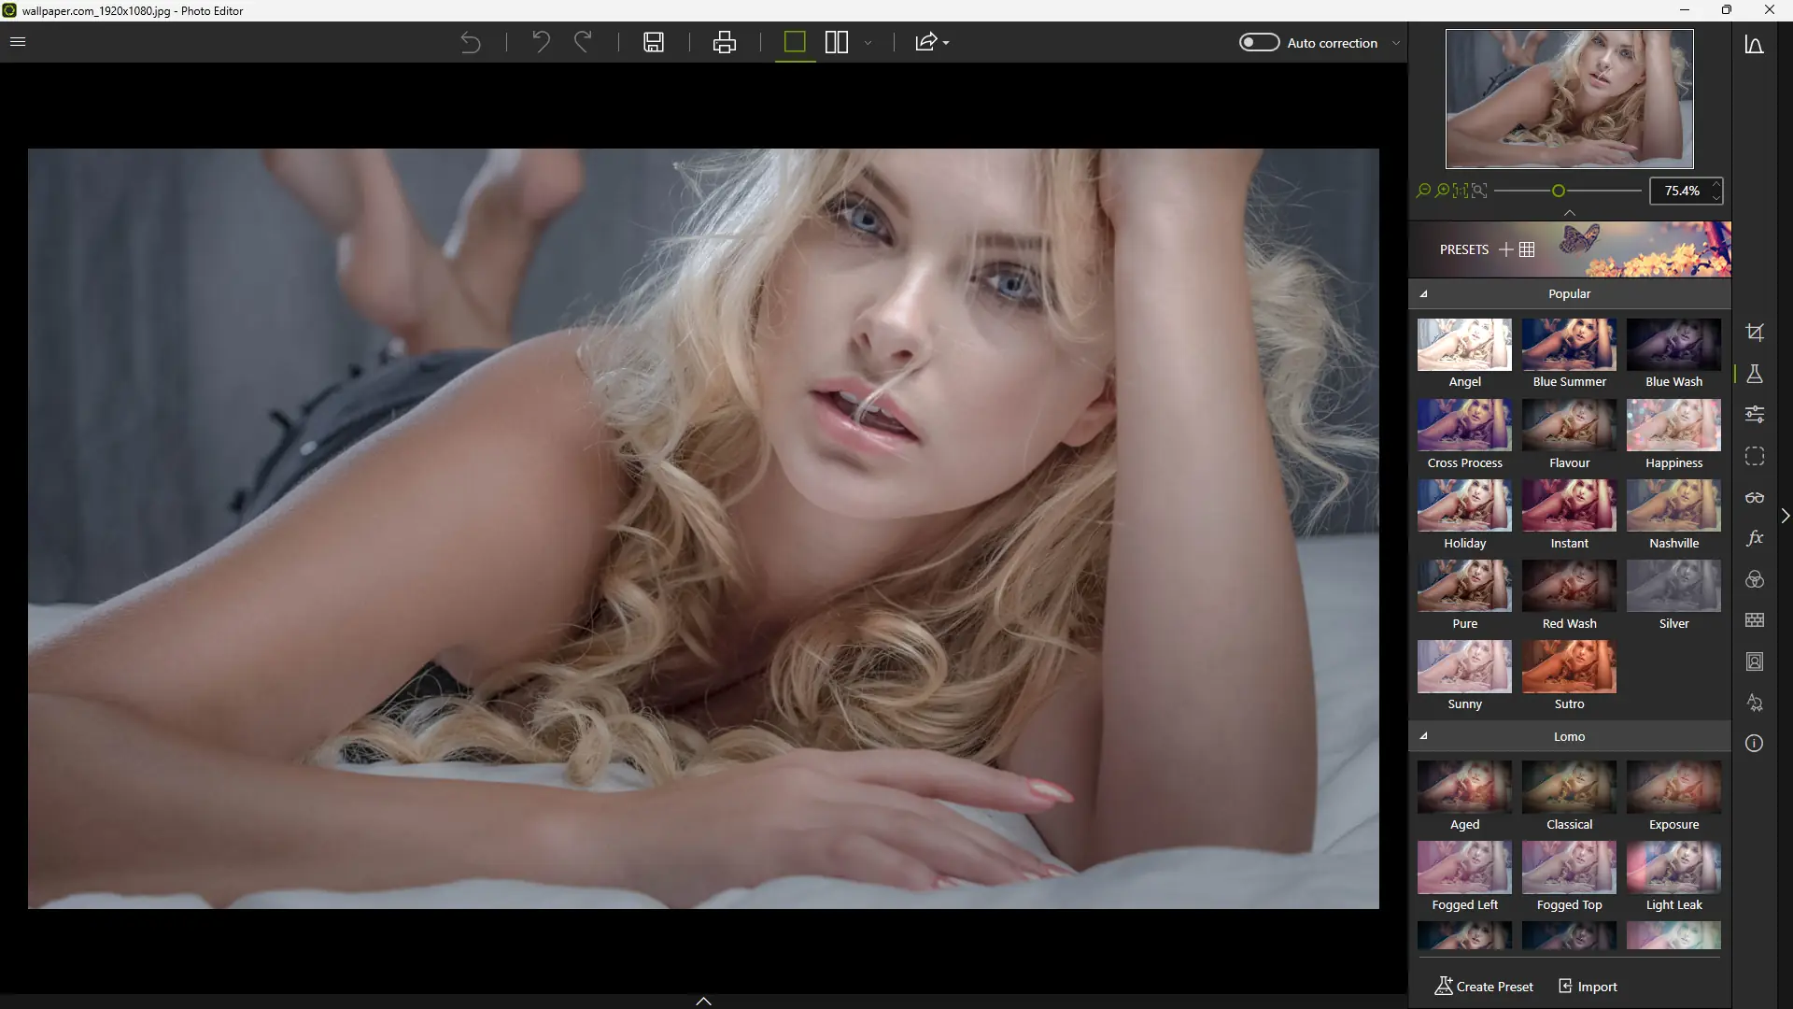The width and height of the screenshot is (1793, 1009).
Task: Click the Create Preset button
Action: click(1484, 987)
